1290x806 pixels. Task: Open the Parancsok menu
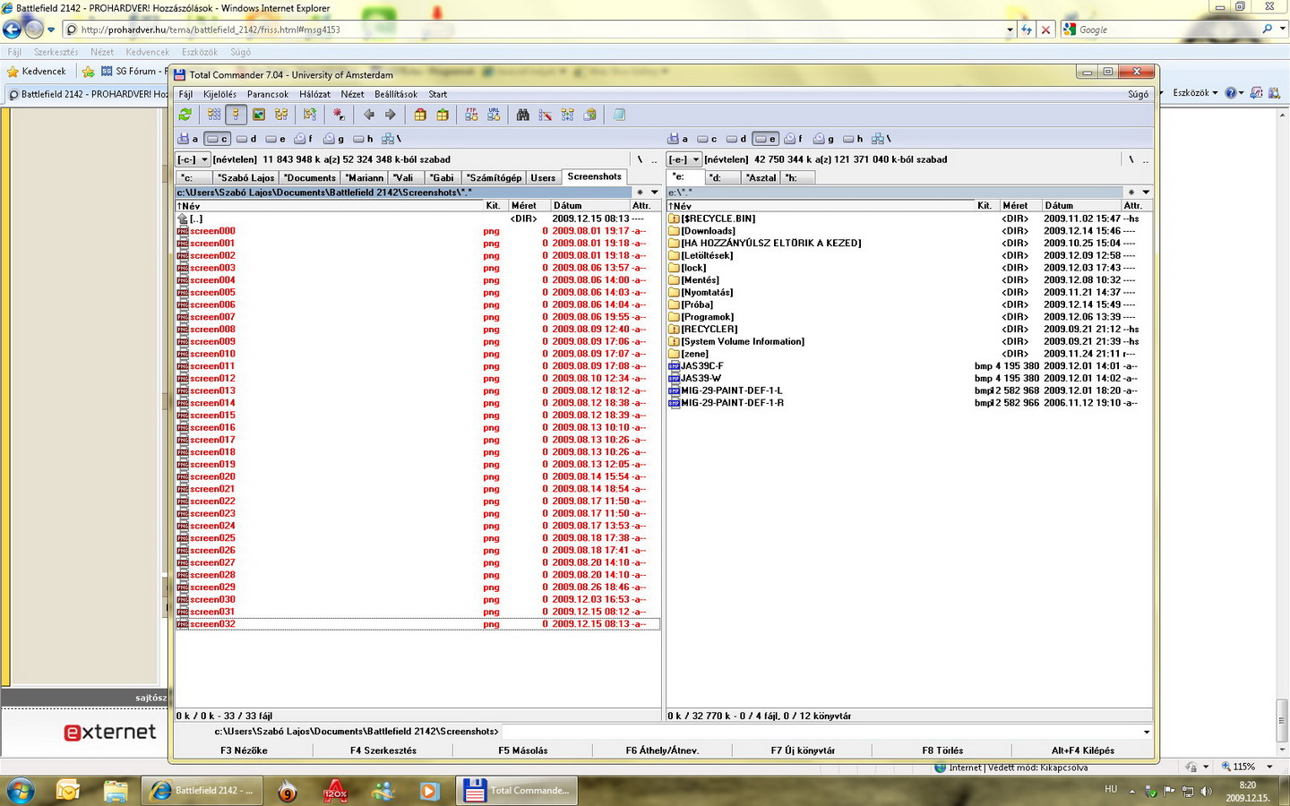[268, 94]
